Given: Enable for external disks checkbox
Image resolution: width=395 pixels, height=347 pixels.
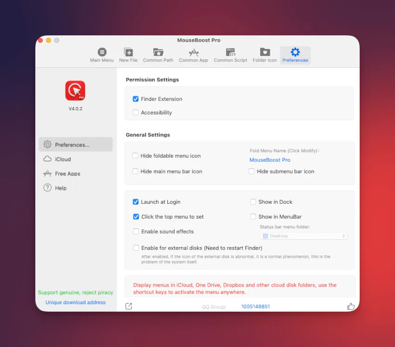Looking at the screenshot, I should point(136,248).
